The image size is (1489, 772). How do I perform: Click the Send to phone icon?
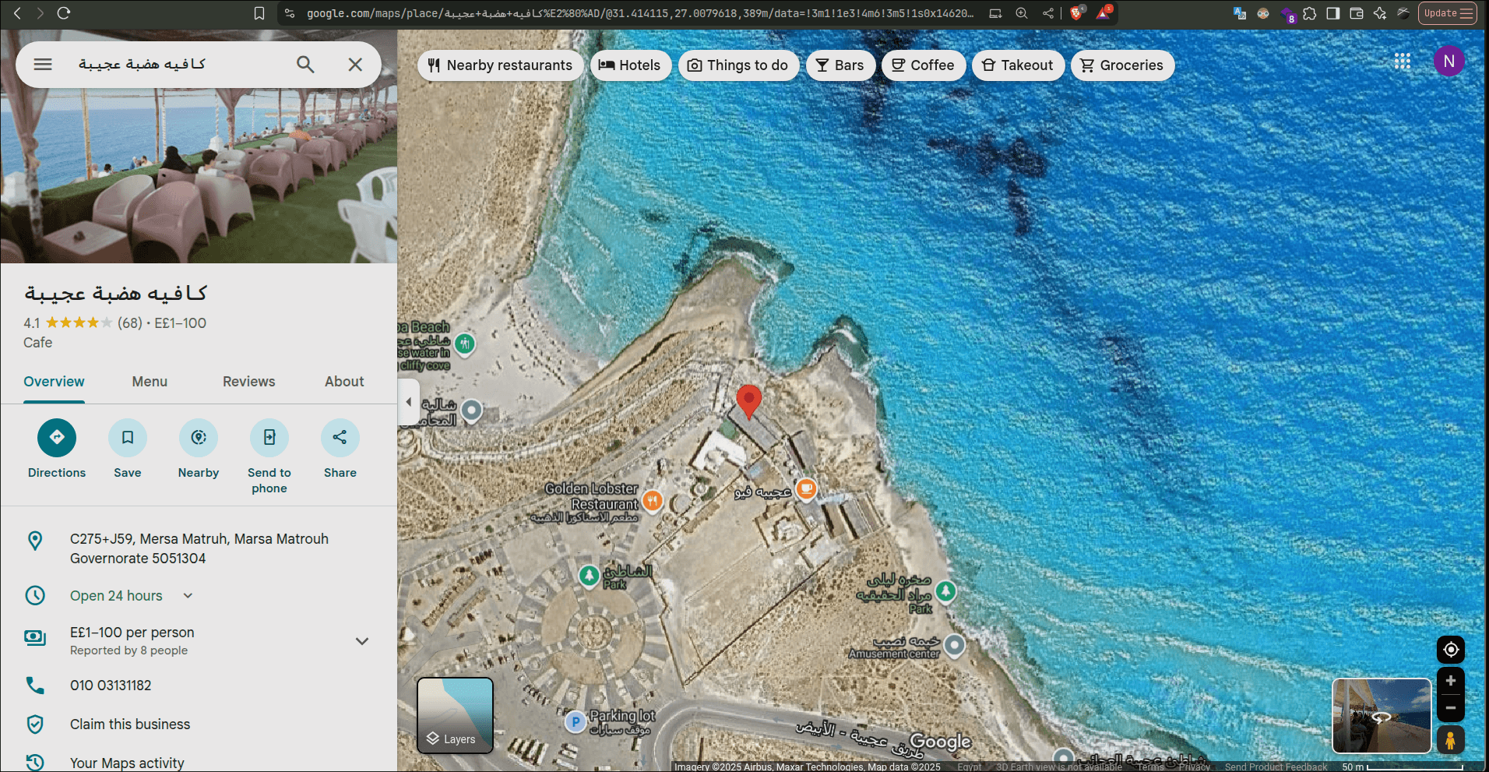269,438
